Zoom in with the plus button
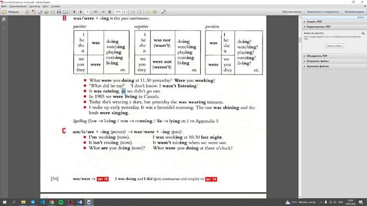This screenshot has height=206, width=367. [x=110, y=11]
